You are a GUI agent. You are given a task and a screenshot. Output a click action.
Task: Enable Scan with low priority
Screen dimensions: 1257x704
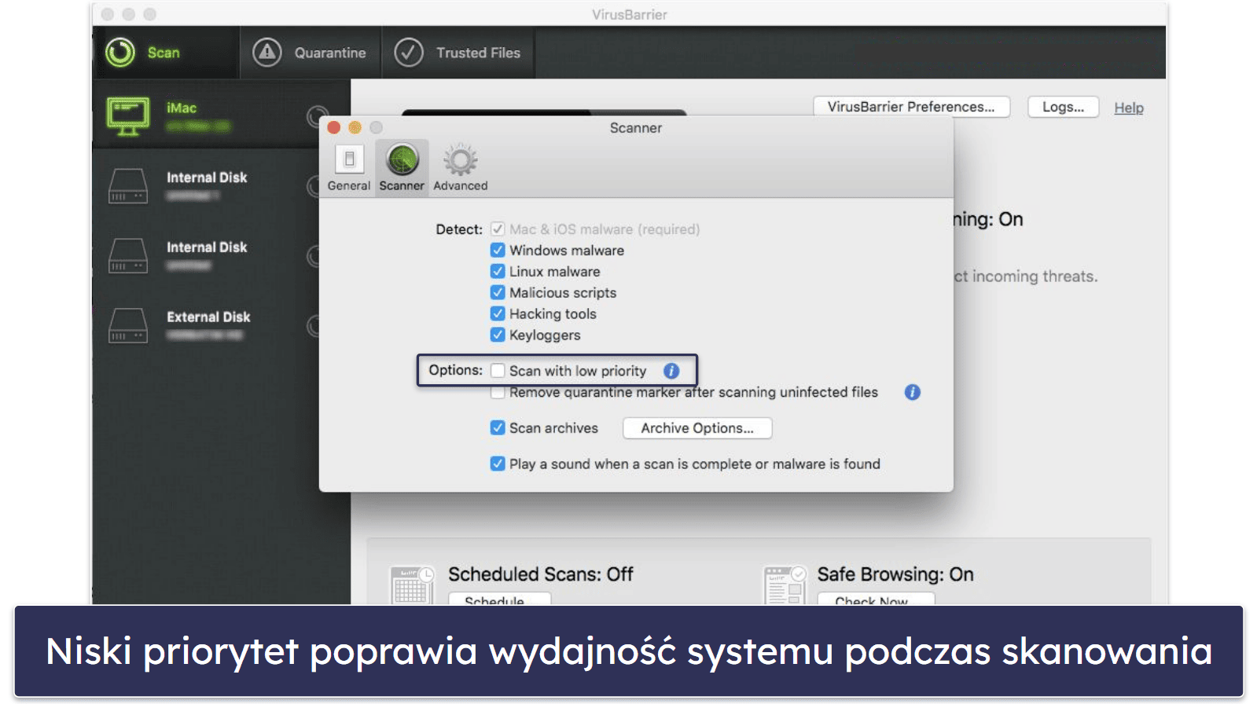[x=498, y=371]
